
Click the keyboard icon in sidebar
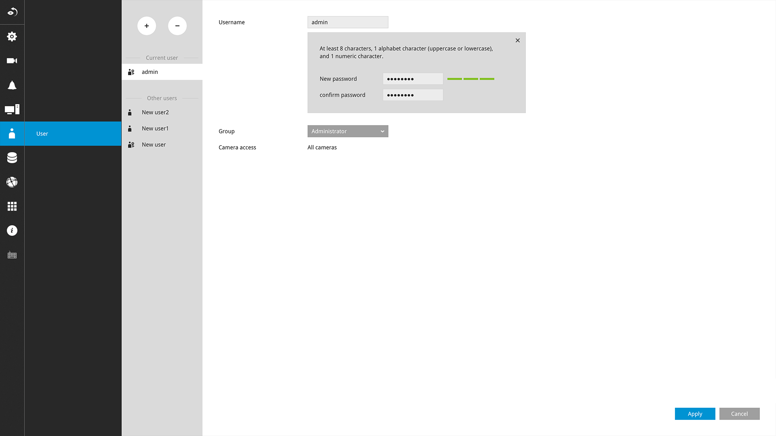click(12, 255)
